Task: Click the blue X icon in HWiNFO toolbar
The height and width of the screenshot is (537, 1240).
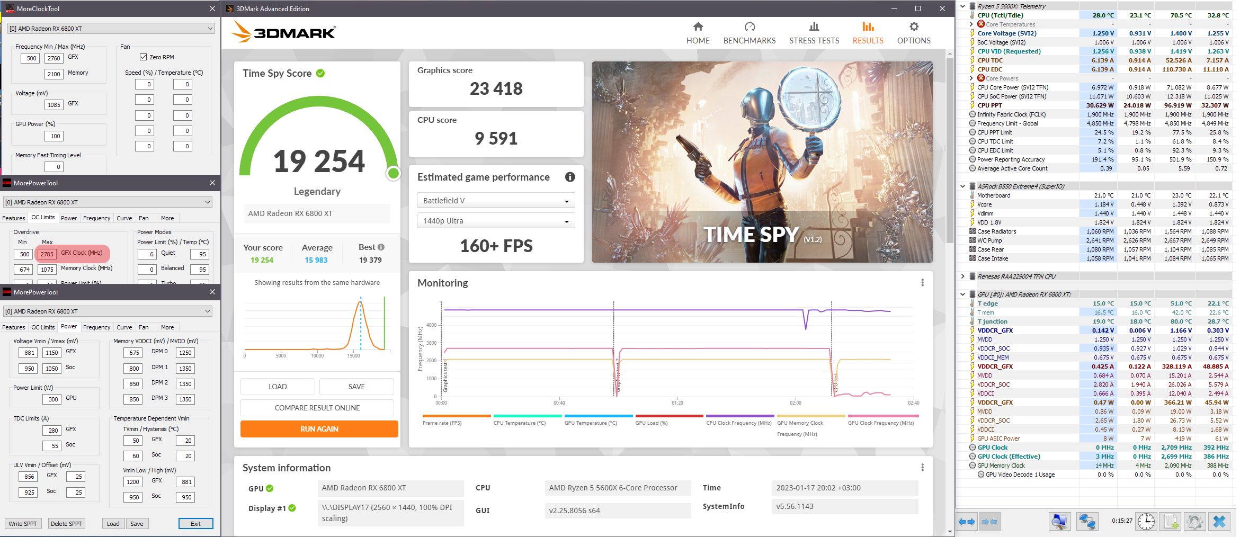Action: (x=1219, y=522)
